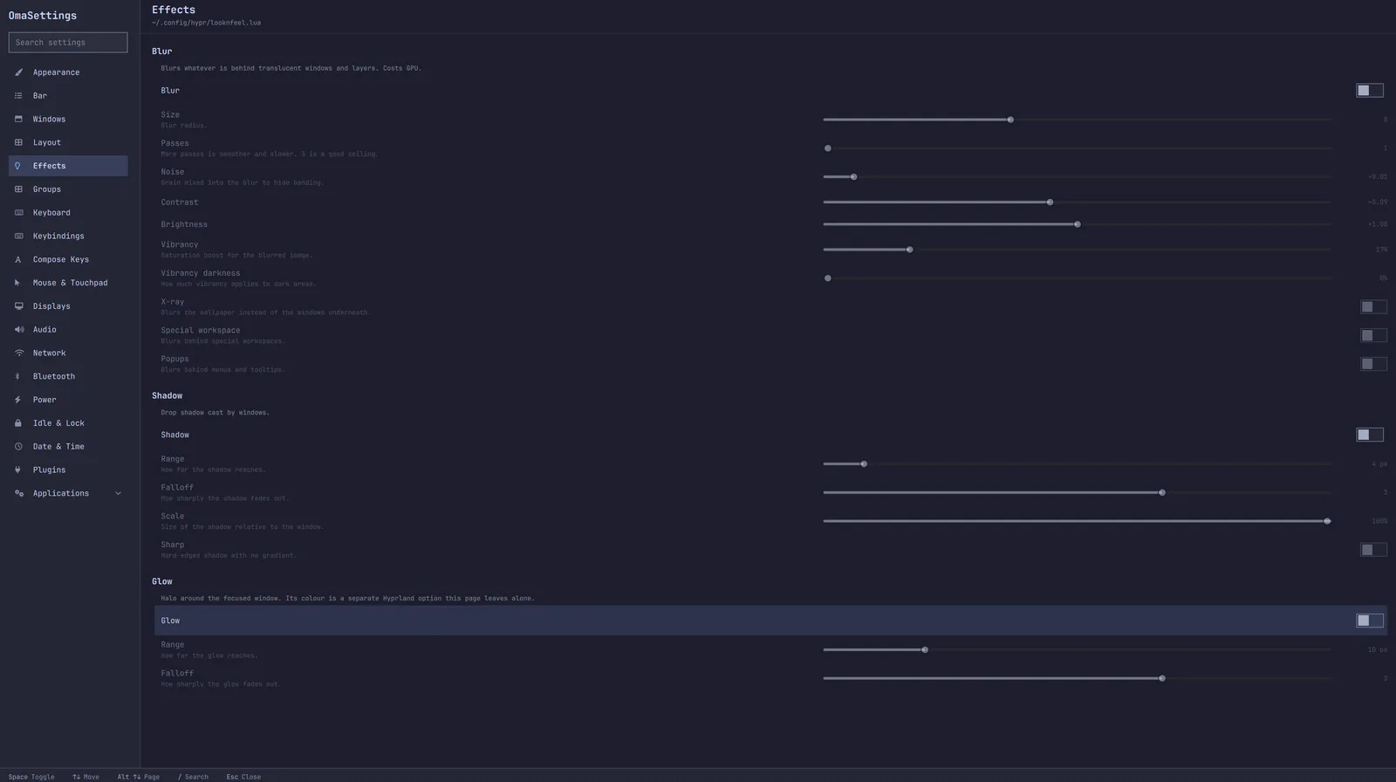The height and width of the screenshot is (782, 1396).
Task: Click the Network wifi icon
Action: coord(18,353)
